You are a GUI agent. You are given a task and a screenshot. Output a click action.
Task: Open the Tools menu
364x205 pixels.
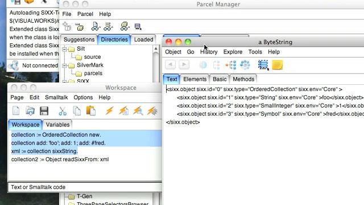(x=255, y=52)
